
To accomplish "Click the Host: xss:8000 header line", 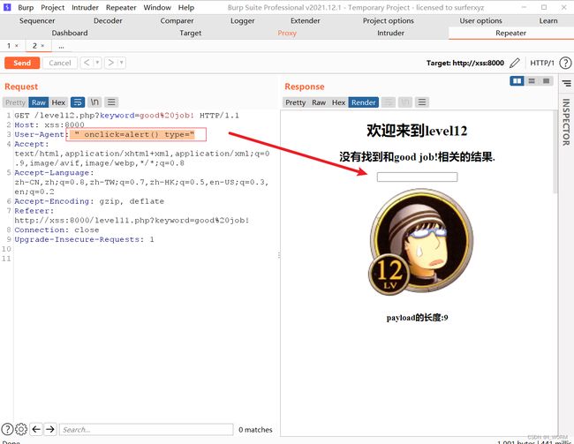I will click(49, 124).
